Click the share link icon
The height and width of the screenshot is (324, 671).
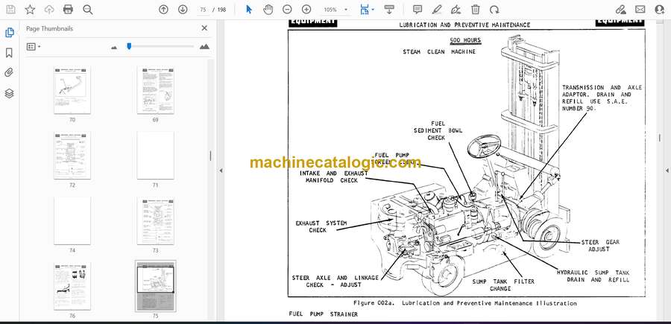(621, 10)
